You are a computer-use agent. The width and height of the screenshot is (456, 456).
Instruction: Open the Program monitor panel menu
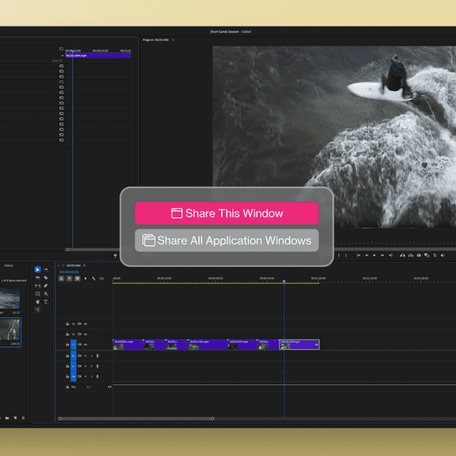tap(173, 40)
